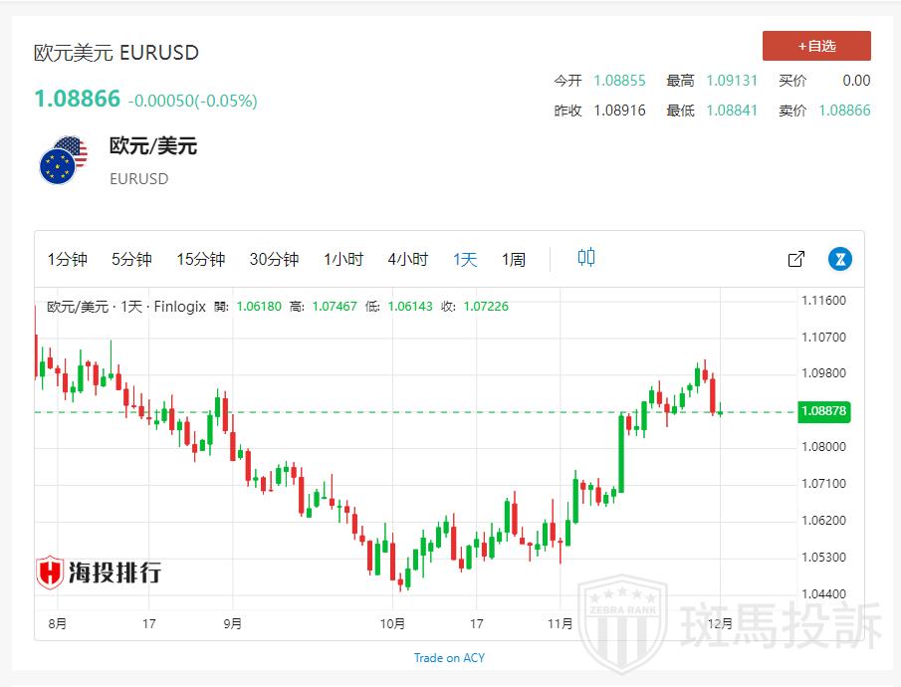Screen dimensions: 901x687
Task: Follow the Trade on ACY link
Action: point(449,657)
